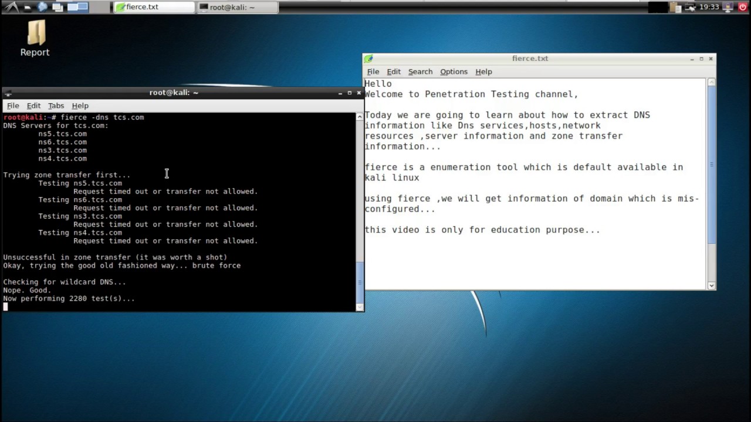Click the fierce.txt scrollbar down arrow
The image size is (751, 422).
[711, 285]
